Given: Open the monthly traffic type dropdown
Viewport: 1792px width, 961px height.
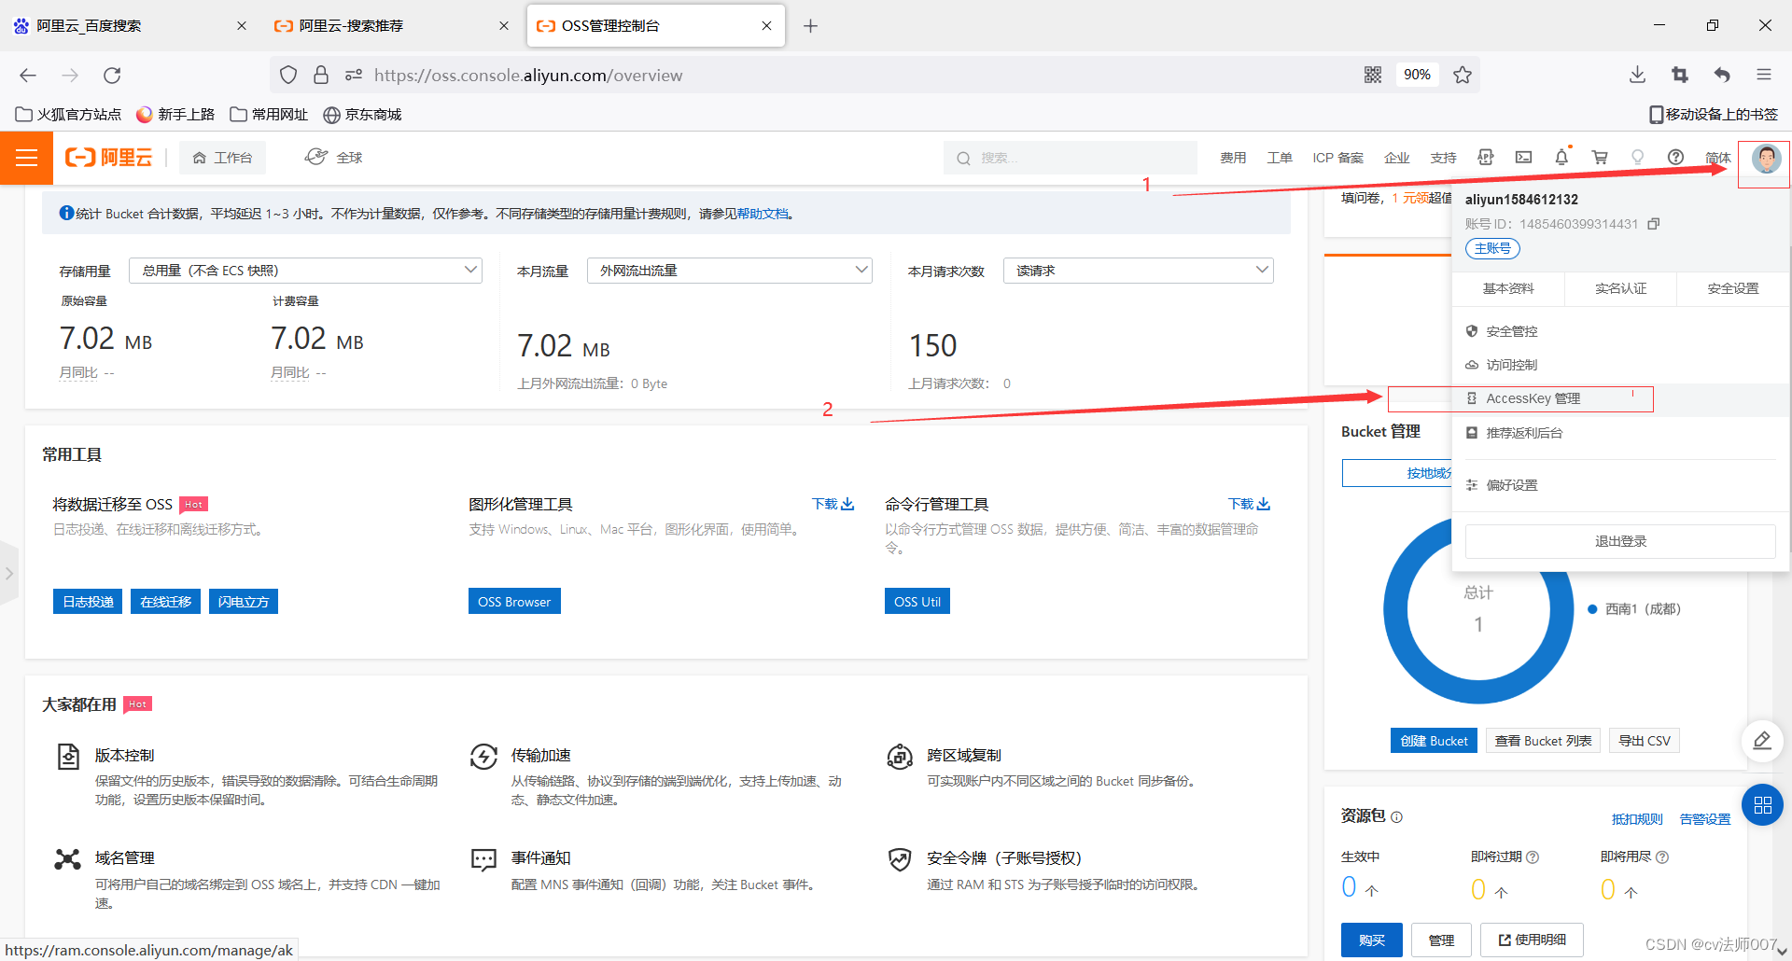Looking at the screenshot, I should coord(730,271).
